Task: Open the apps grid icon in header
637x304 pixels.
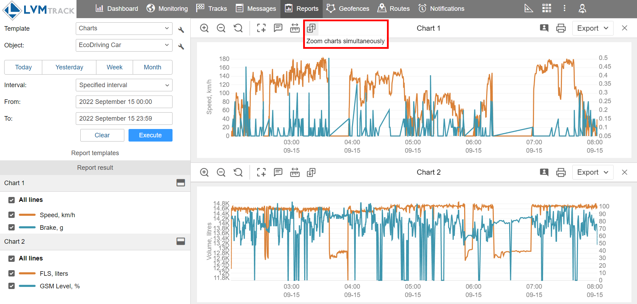Action: click(x=547, y=9)
